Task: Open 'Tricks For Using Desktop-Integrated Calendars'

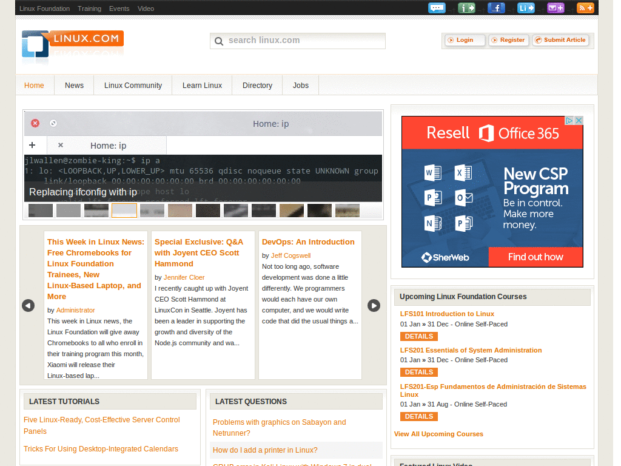Action: click(x=101, y=449)
